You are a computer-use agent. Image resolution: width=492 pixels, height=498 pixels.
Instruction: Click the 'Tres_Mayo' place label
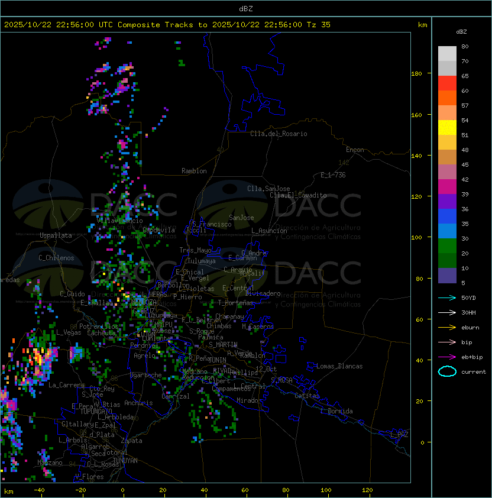[x=195, y=250]
